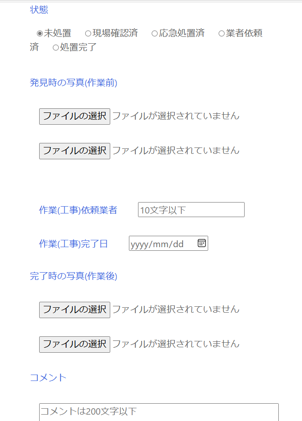The image size is (302, 421).
Task: Click the 状態 section label
Action: click(39, 10)
